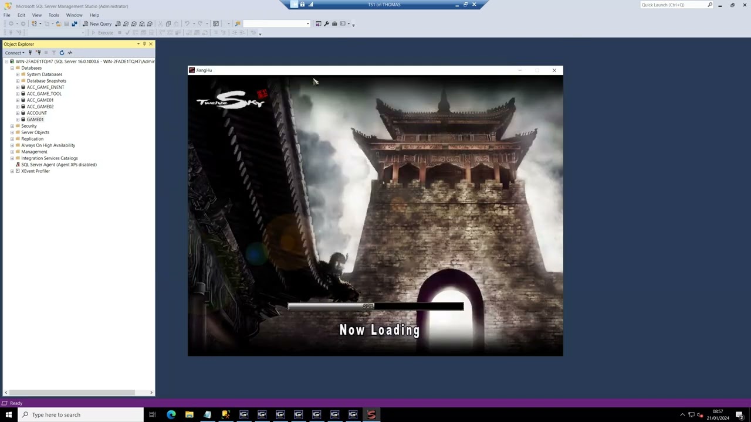The width and height of the screenshot is (751, 422).
Task: Click the Disconnect icon in Object Explorer
Action: tap(37, 53)
